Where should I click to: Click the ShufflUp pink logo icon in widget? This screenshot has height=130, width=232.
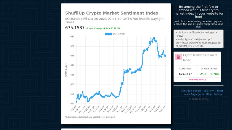[x=178, y=57]
